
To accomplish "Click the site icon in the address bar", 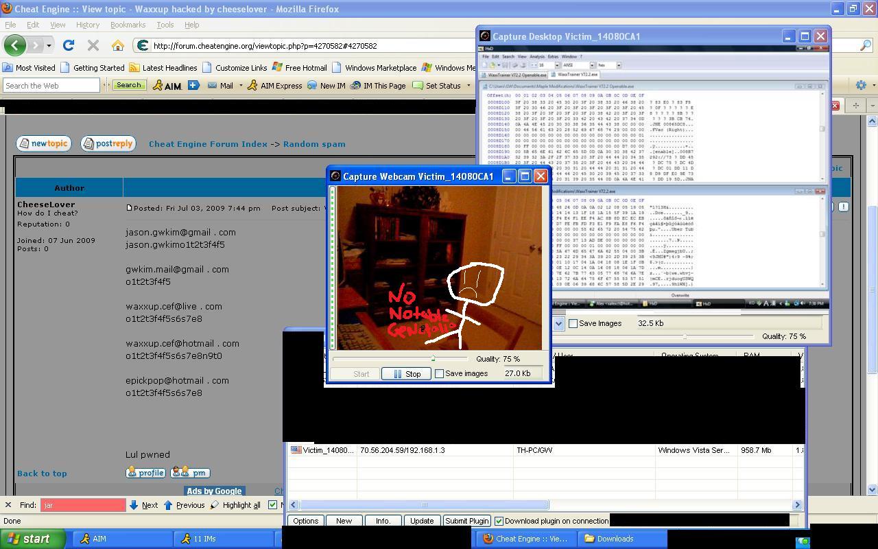I will (142, 46).
